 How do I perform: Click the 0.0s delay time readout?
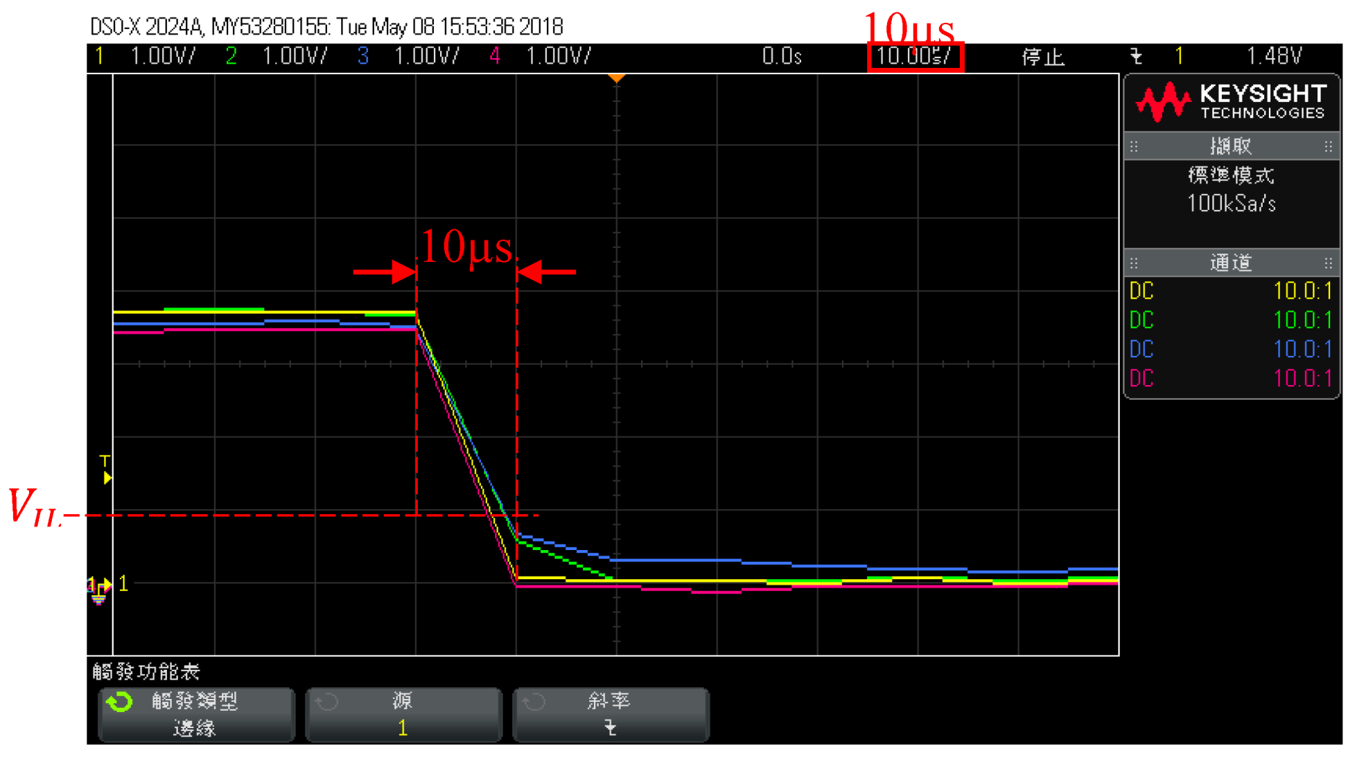click(782, 56)
